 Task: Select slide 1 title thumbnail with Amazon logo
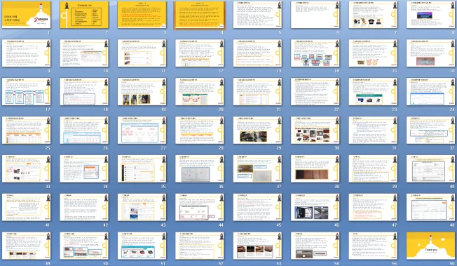(x=26, y=15)
